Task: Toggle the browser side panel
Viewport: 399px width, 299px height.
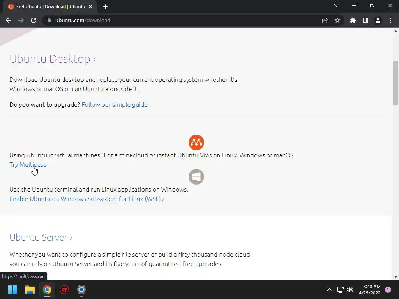Action: click(x=365, y=20)
